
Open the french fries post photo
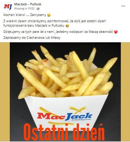click(x=65, y=92)
